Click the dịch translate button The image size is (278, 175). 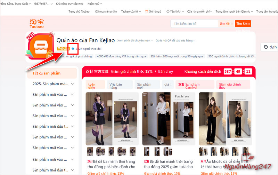[270, 47]
